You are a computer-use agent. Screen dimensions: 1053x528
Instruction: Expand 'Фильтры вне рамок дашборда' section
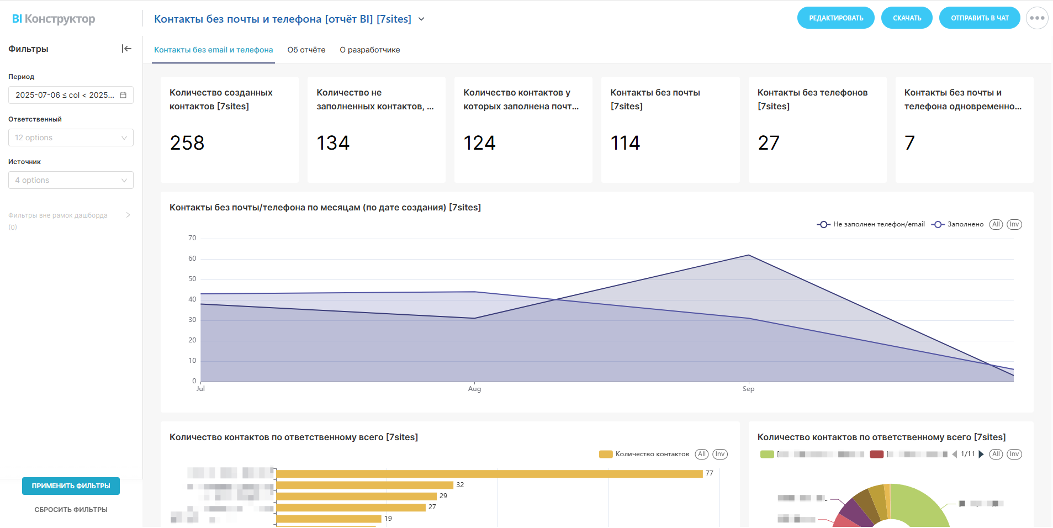(128, 215)
